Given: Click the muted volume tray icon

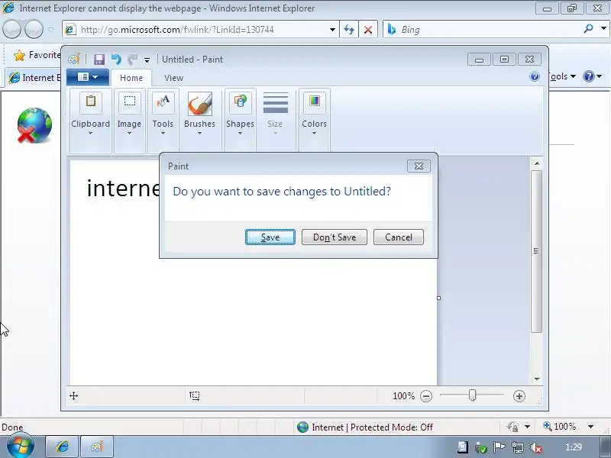Looking at the screenshot, I should pyautogui.click(x=537, y=447).
